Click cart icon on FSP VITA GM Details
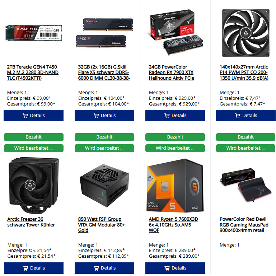The height and width of the screenshot is (276, 276). 96,268
